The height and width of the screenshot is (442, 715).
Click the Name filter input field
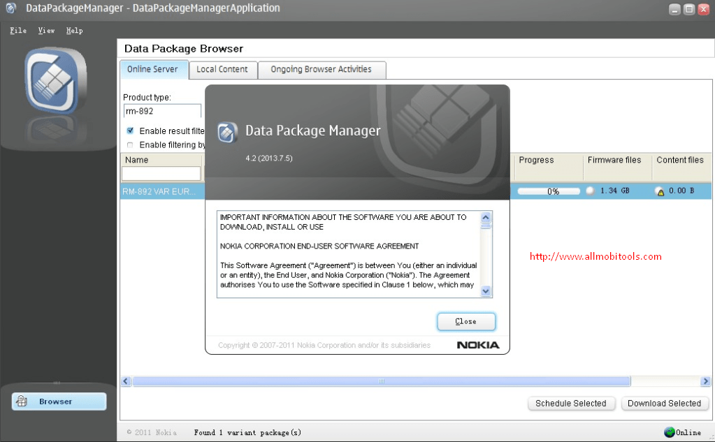click(x=161, y=173)
